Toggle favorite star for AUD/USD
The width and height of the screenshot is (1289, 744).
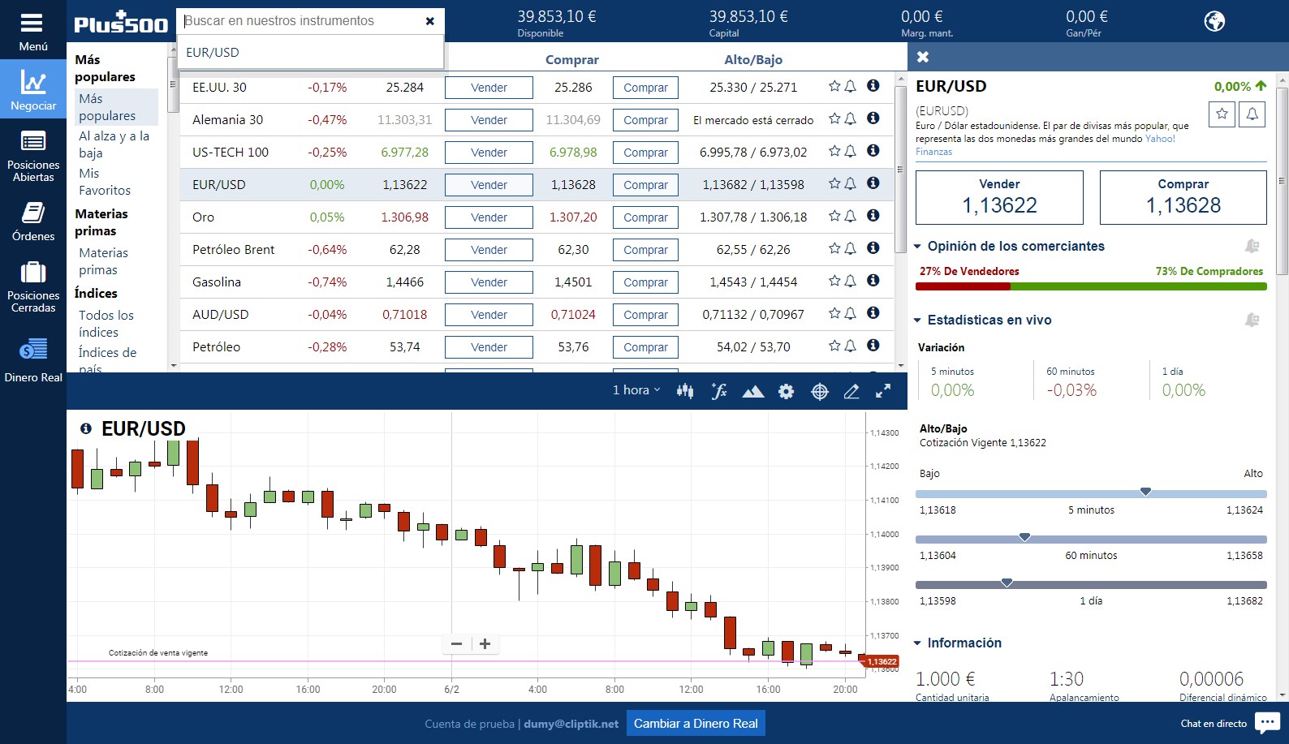click(834, 313)
